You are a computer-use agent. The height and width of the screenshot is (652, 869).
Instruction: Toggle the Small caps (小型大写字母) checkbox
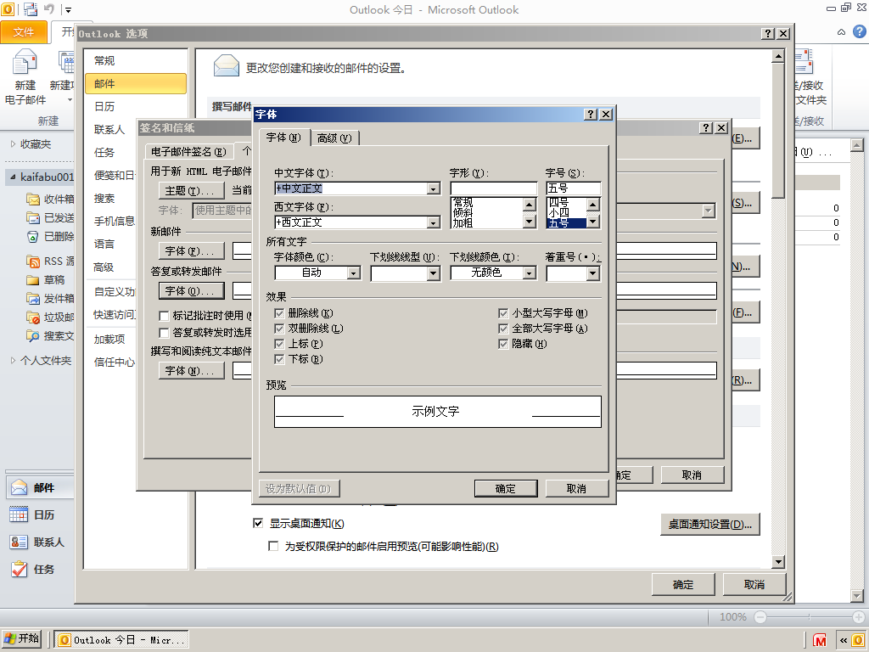pyautogui.click(x=503, y=313)
